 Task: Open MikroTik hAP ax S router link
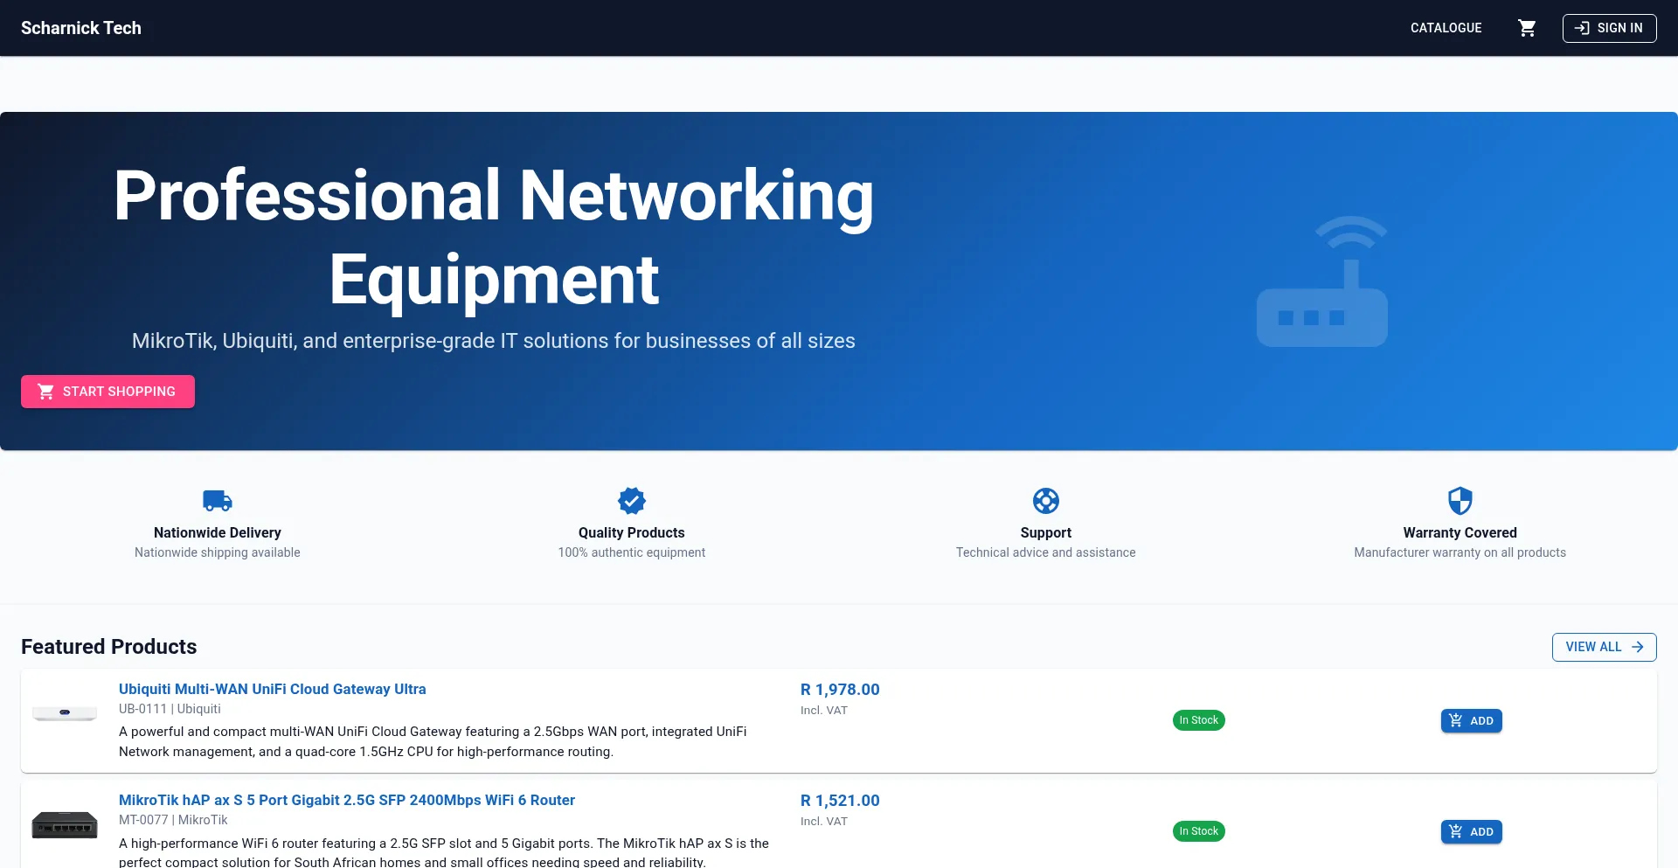(347, 800)
